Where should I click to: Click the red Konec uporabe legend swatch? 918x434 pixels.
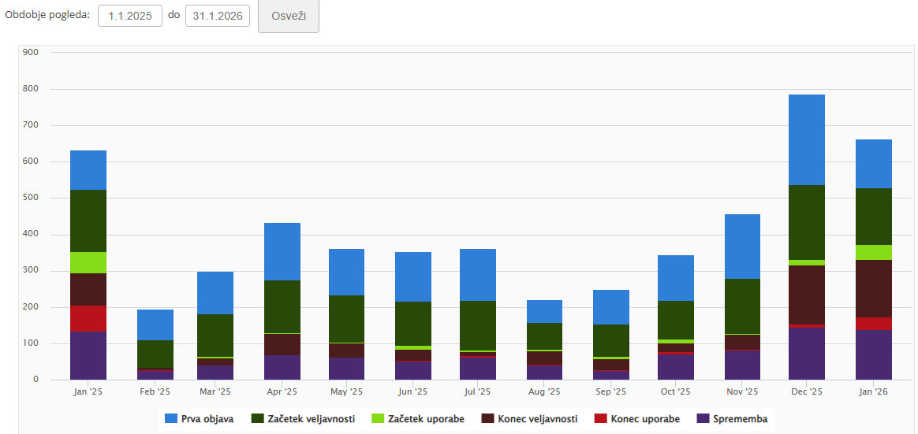pyautogui.click(x=601, y=419)
